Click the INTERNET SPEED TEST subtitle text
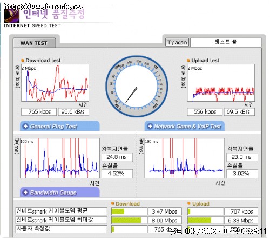 click(32, 25)
